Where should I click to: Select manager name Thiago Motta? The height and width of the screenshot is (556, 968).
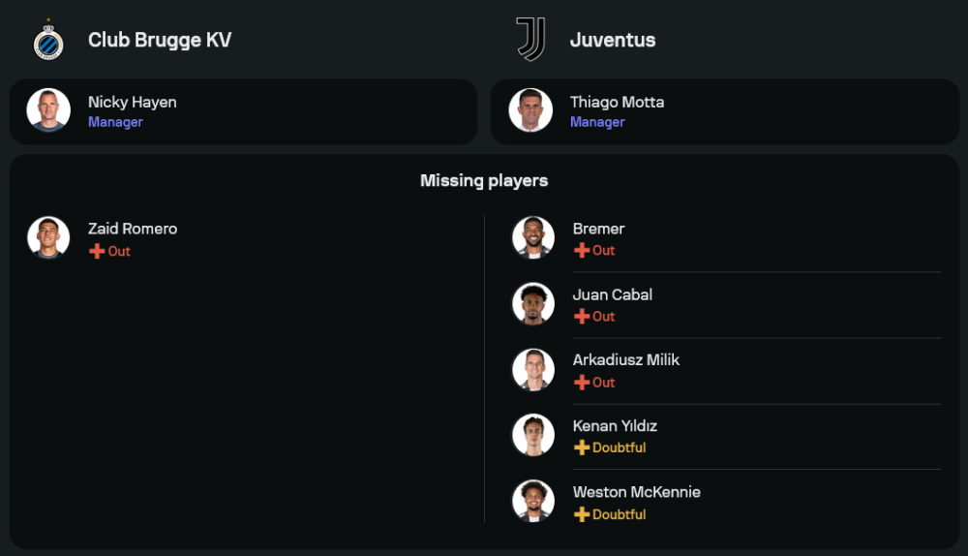[617, 102]
